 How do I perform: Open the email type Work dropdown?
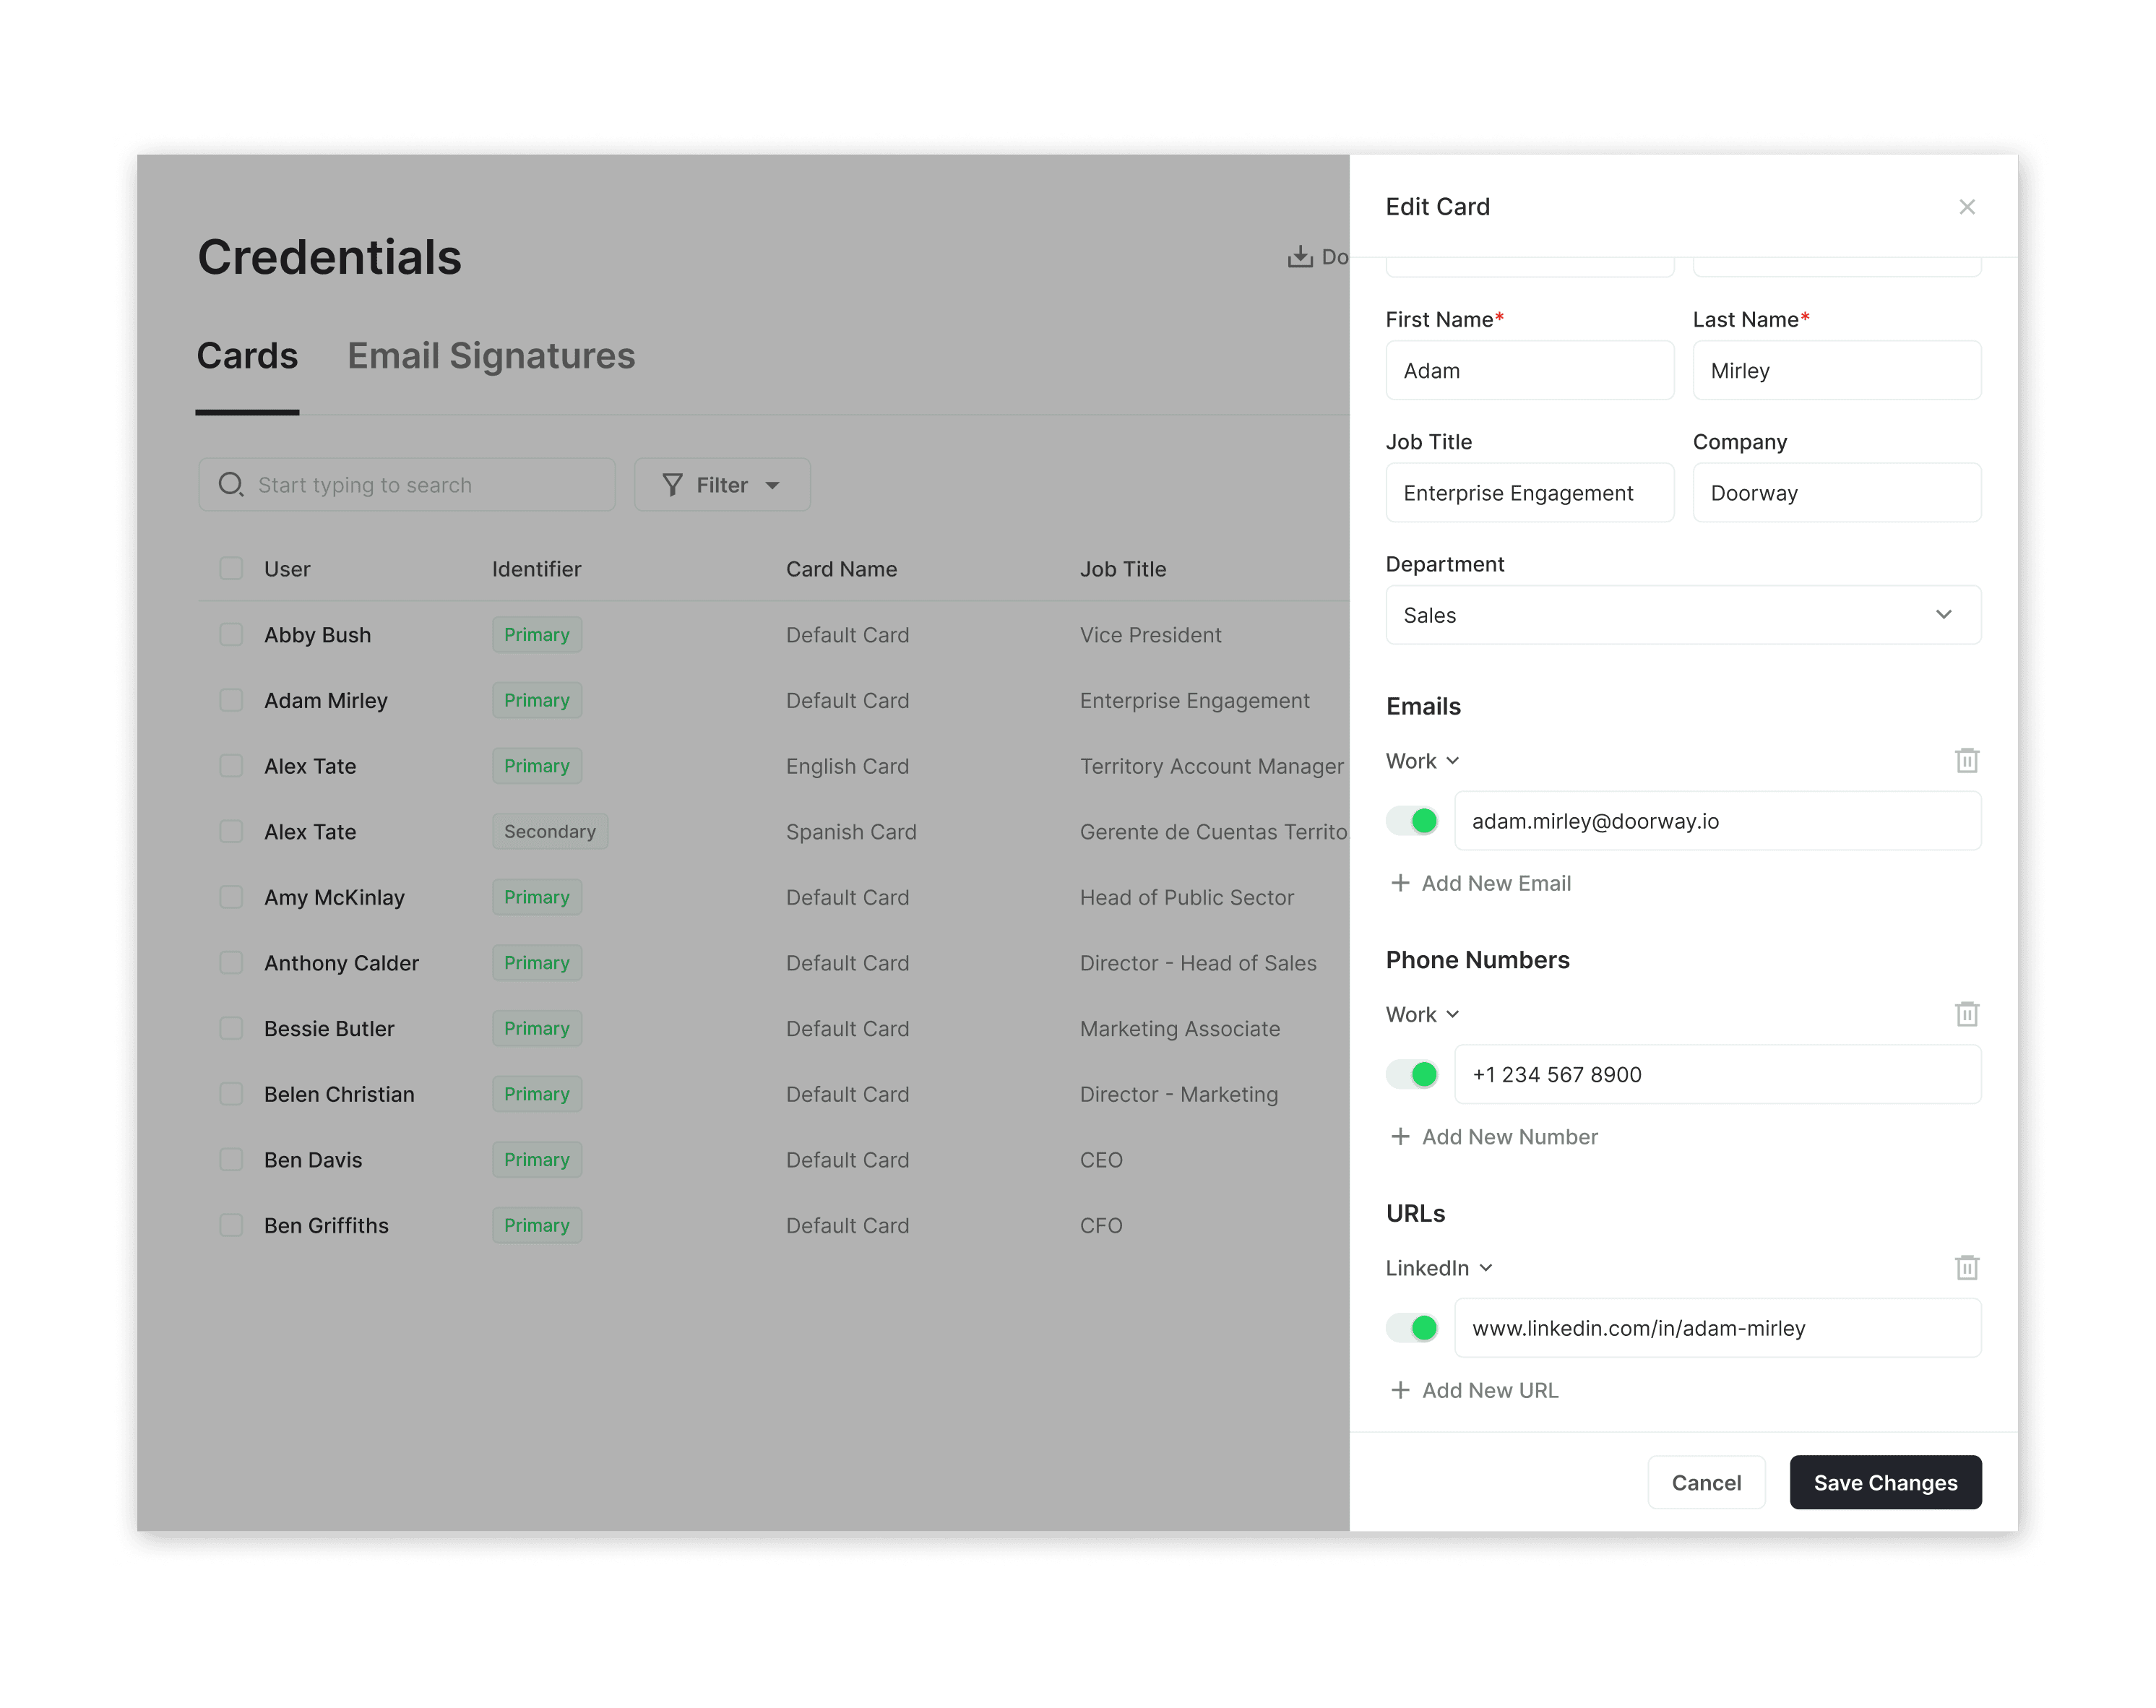(x=1422, y=761)
